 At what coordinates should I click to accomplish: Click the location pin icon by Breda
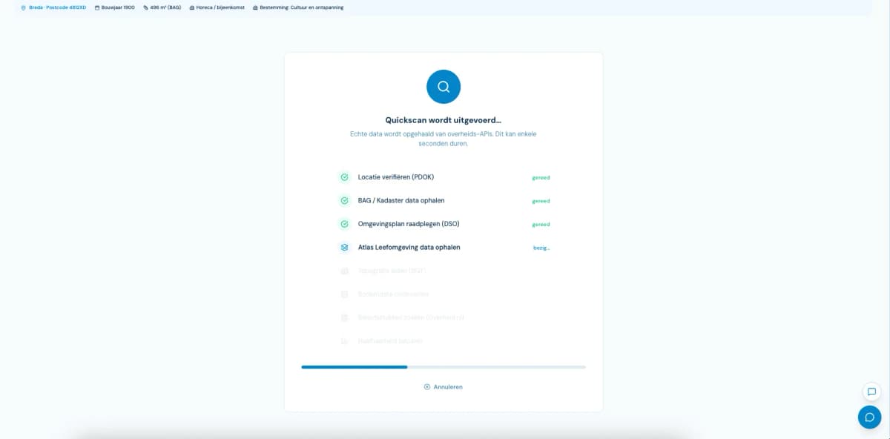click(23, 7)
